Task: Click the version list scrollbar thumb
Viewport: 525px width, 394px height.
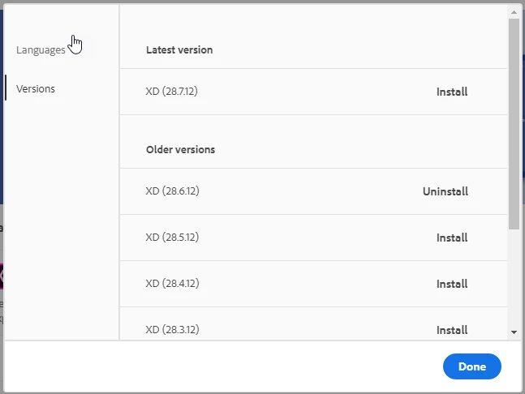Action: (514, 122)
